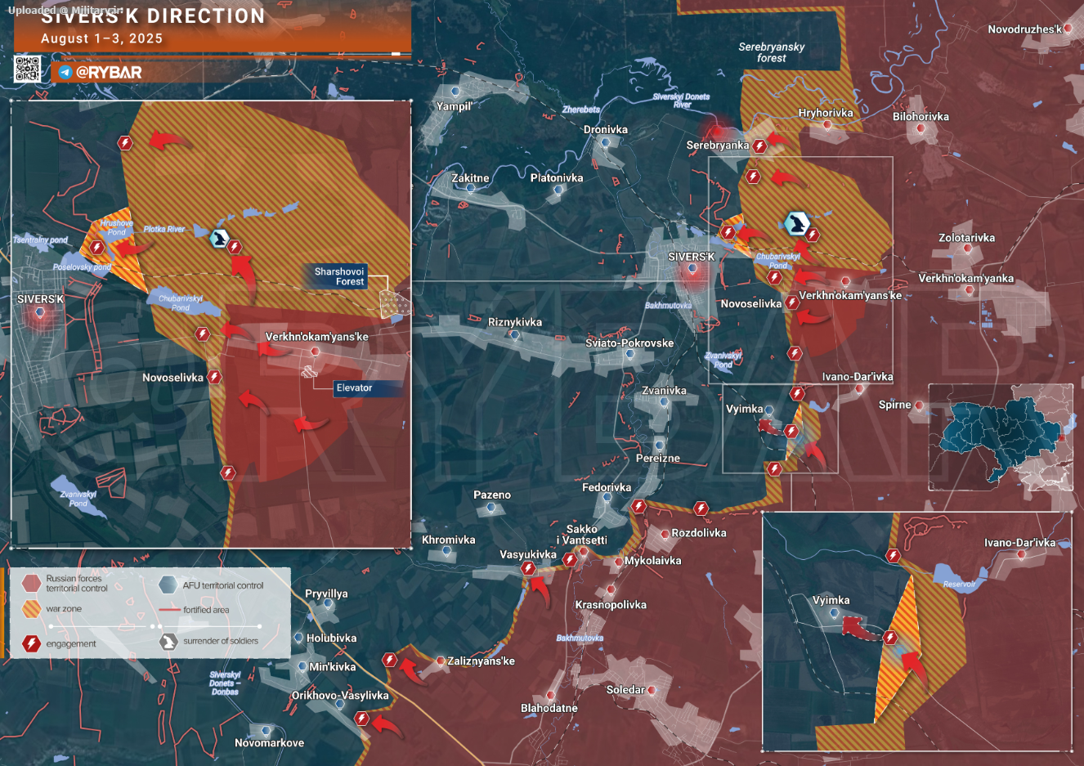This screenshot has height=766, width=1084.
Task: Click the Elevator label box
Action: [x=368, y=388]
